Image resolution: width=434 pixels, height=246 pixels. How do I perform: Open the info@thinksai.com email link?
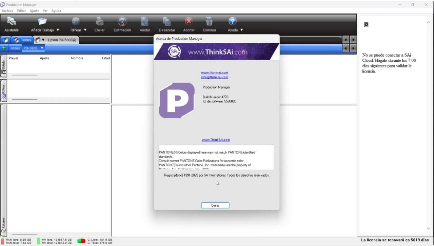214,77
